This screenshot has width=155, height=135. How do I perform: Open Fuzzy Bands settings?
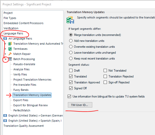(21, 90)
